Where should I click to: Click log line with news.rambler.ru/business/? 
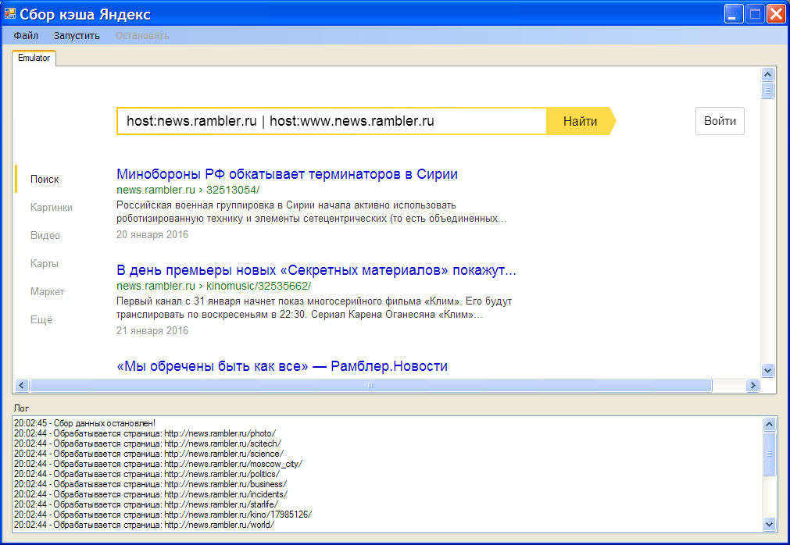click(x=151, y=484)
